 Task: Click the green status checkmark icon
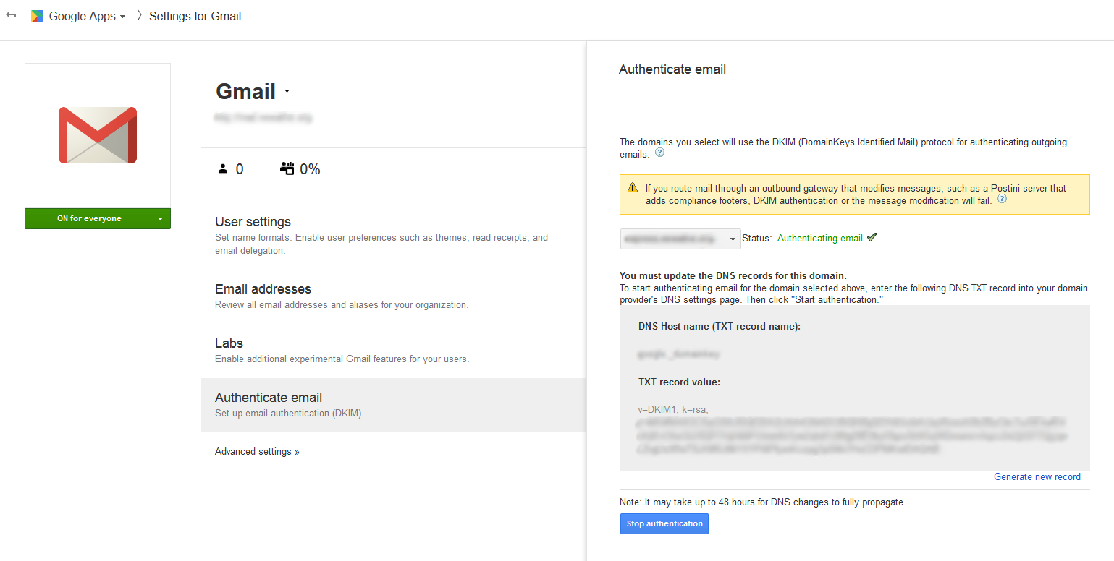point(872,237)
